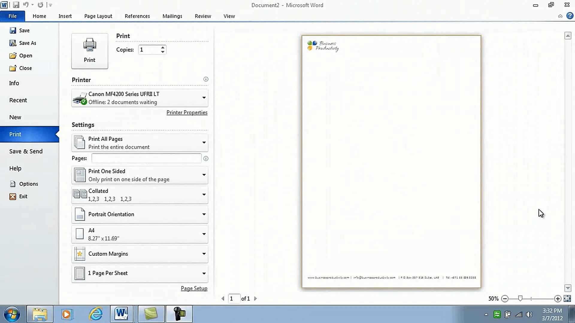The height and width of the screenshot is (323, 575).
Task: Open Word Help question mark icon
Action: (570, 16)
